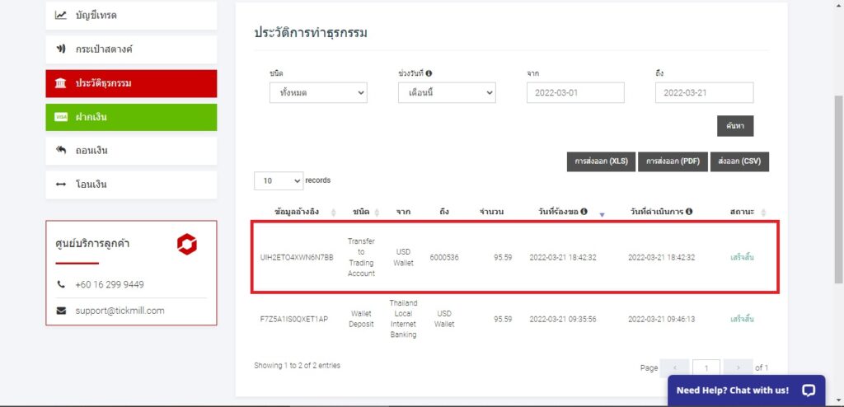
Task: Click the VISA card icon on ฝากเงิน
Action: 61,117
